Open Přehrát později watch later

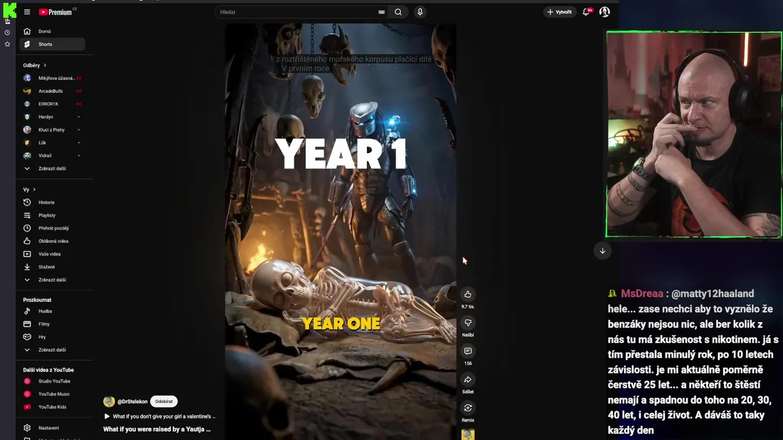point(52,228)
